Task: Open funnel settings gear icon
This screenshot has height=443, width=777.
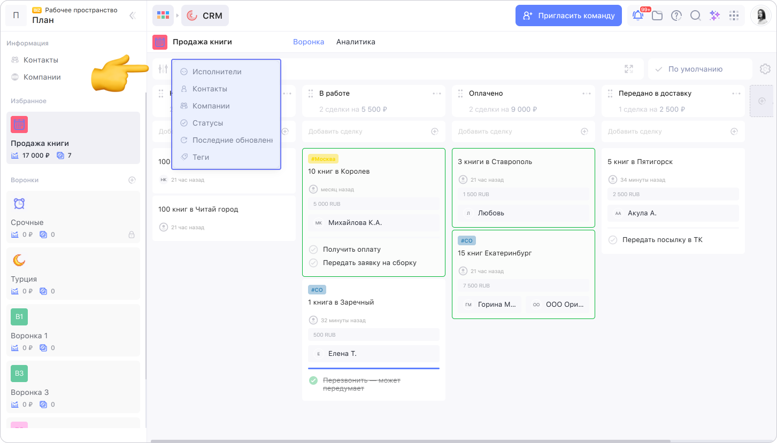Action: pyautogui.click(x=765, y=69)
